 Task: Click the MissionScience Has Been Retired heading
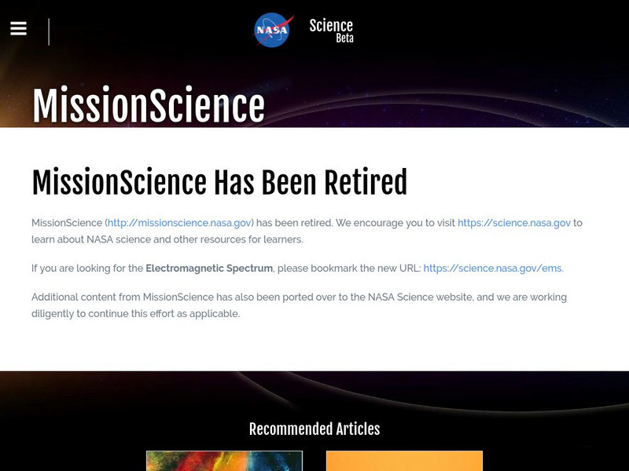tap(219, 182)
